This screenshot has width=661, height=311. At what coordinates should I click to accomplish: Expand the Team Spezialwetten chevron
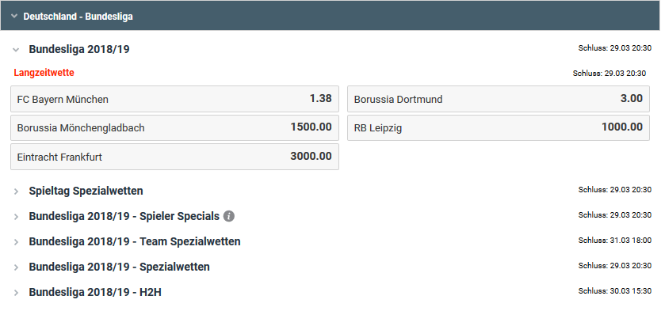16,242
